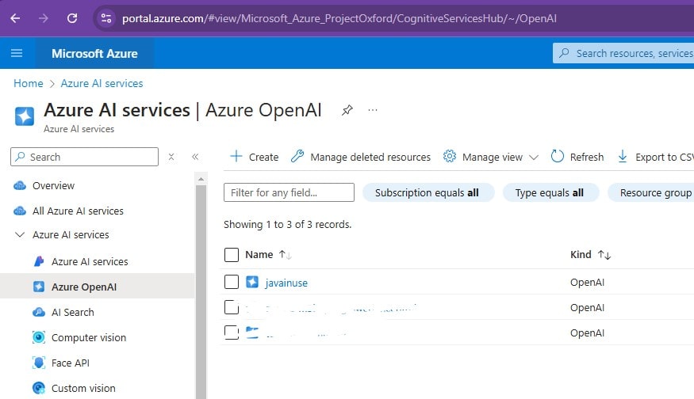Expand the Manage view dropdown
The height and width of the screenshot is (399, 694).
[533, 157]
